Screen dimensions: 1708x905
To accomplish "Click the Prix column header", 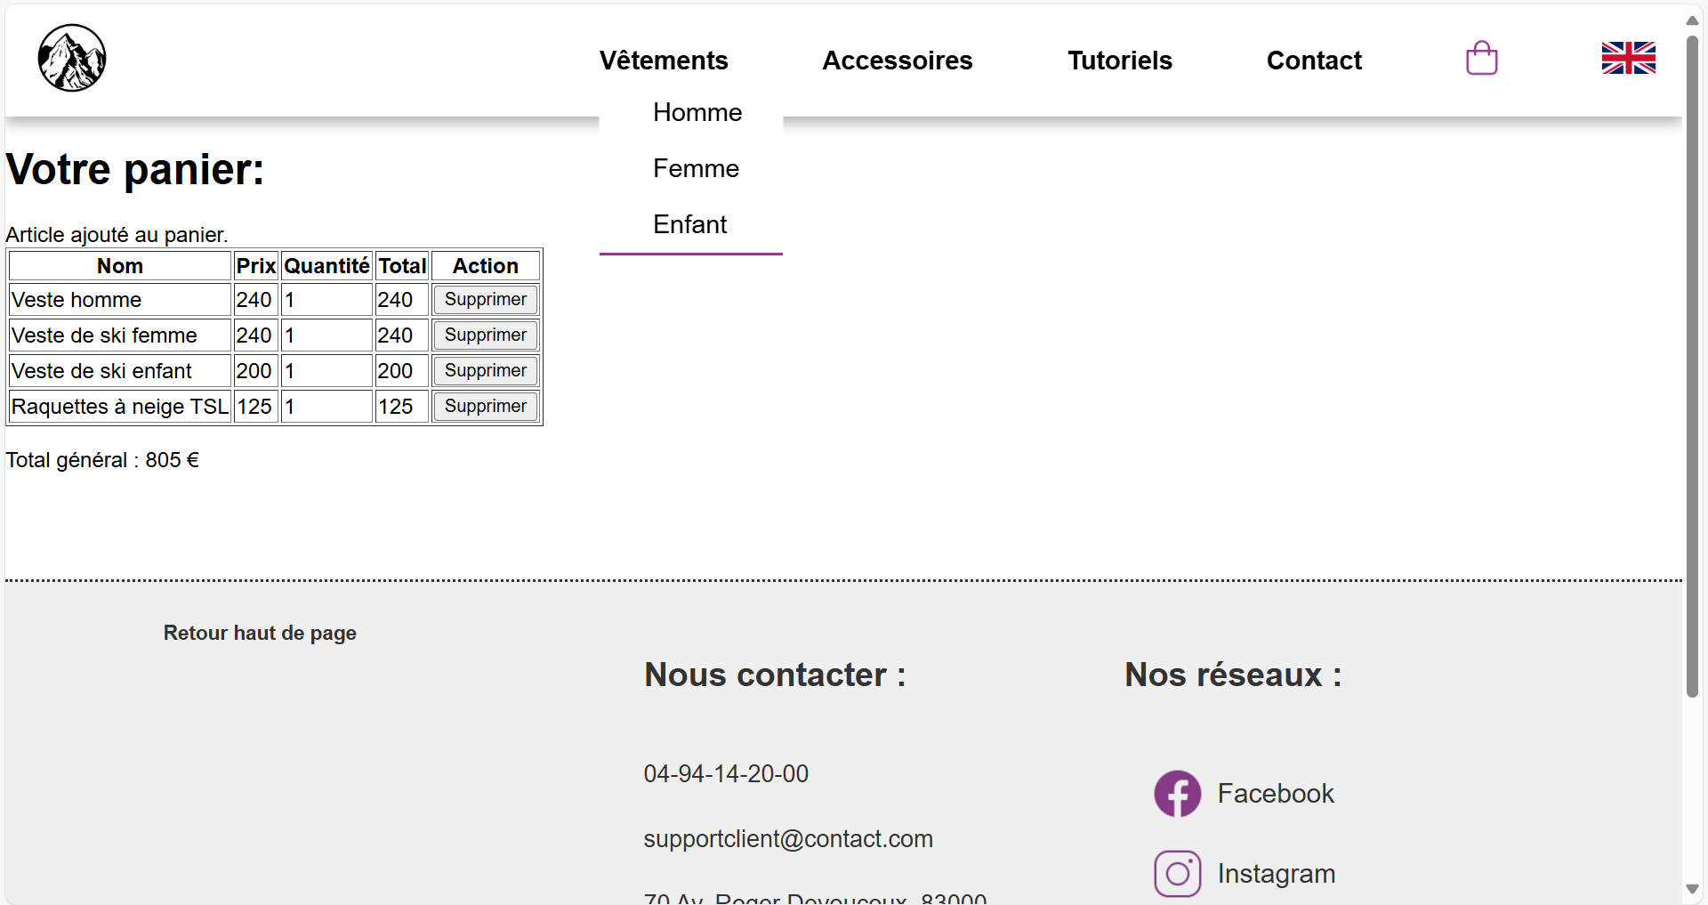I will click(256, 266).
